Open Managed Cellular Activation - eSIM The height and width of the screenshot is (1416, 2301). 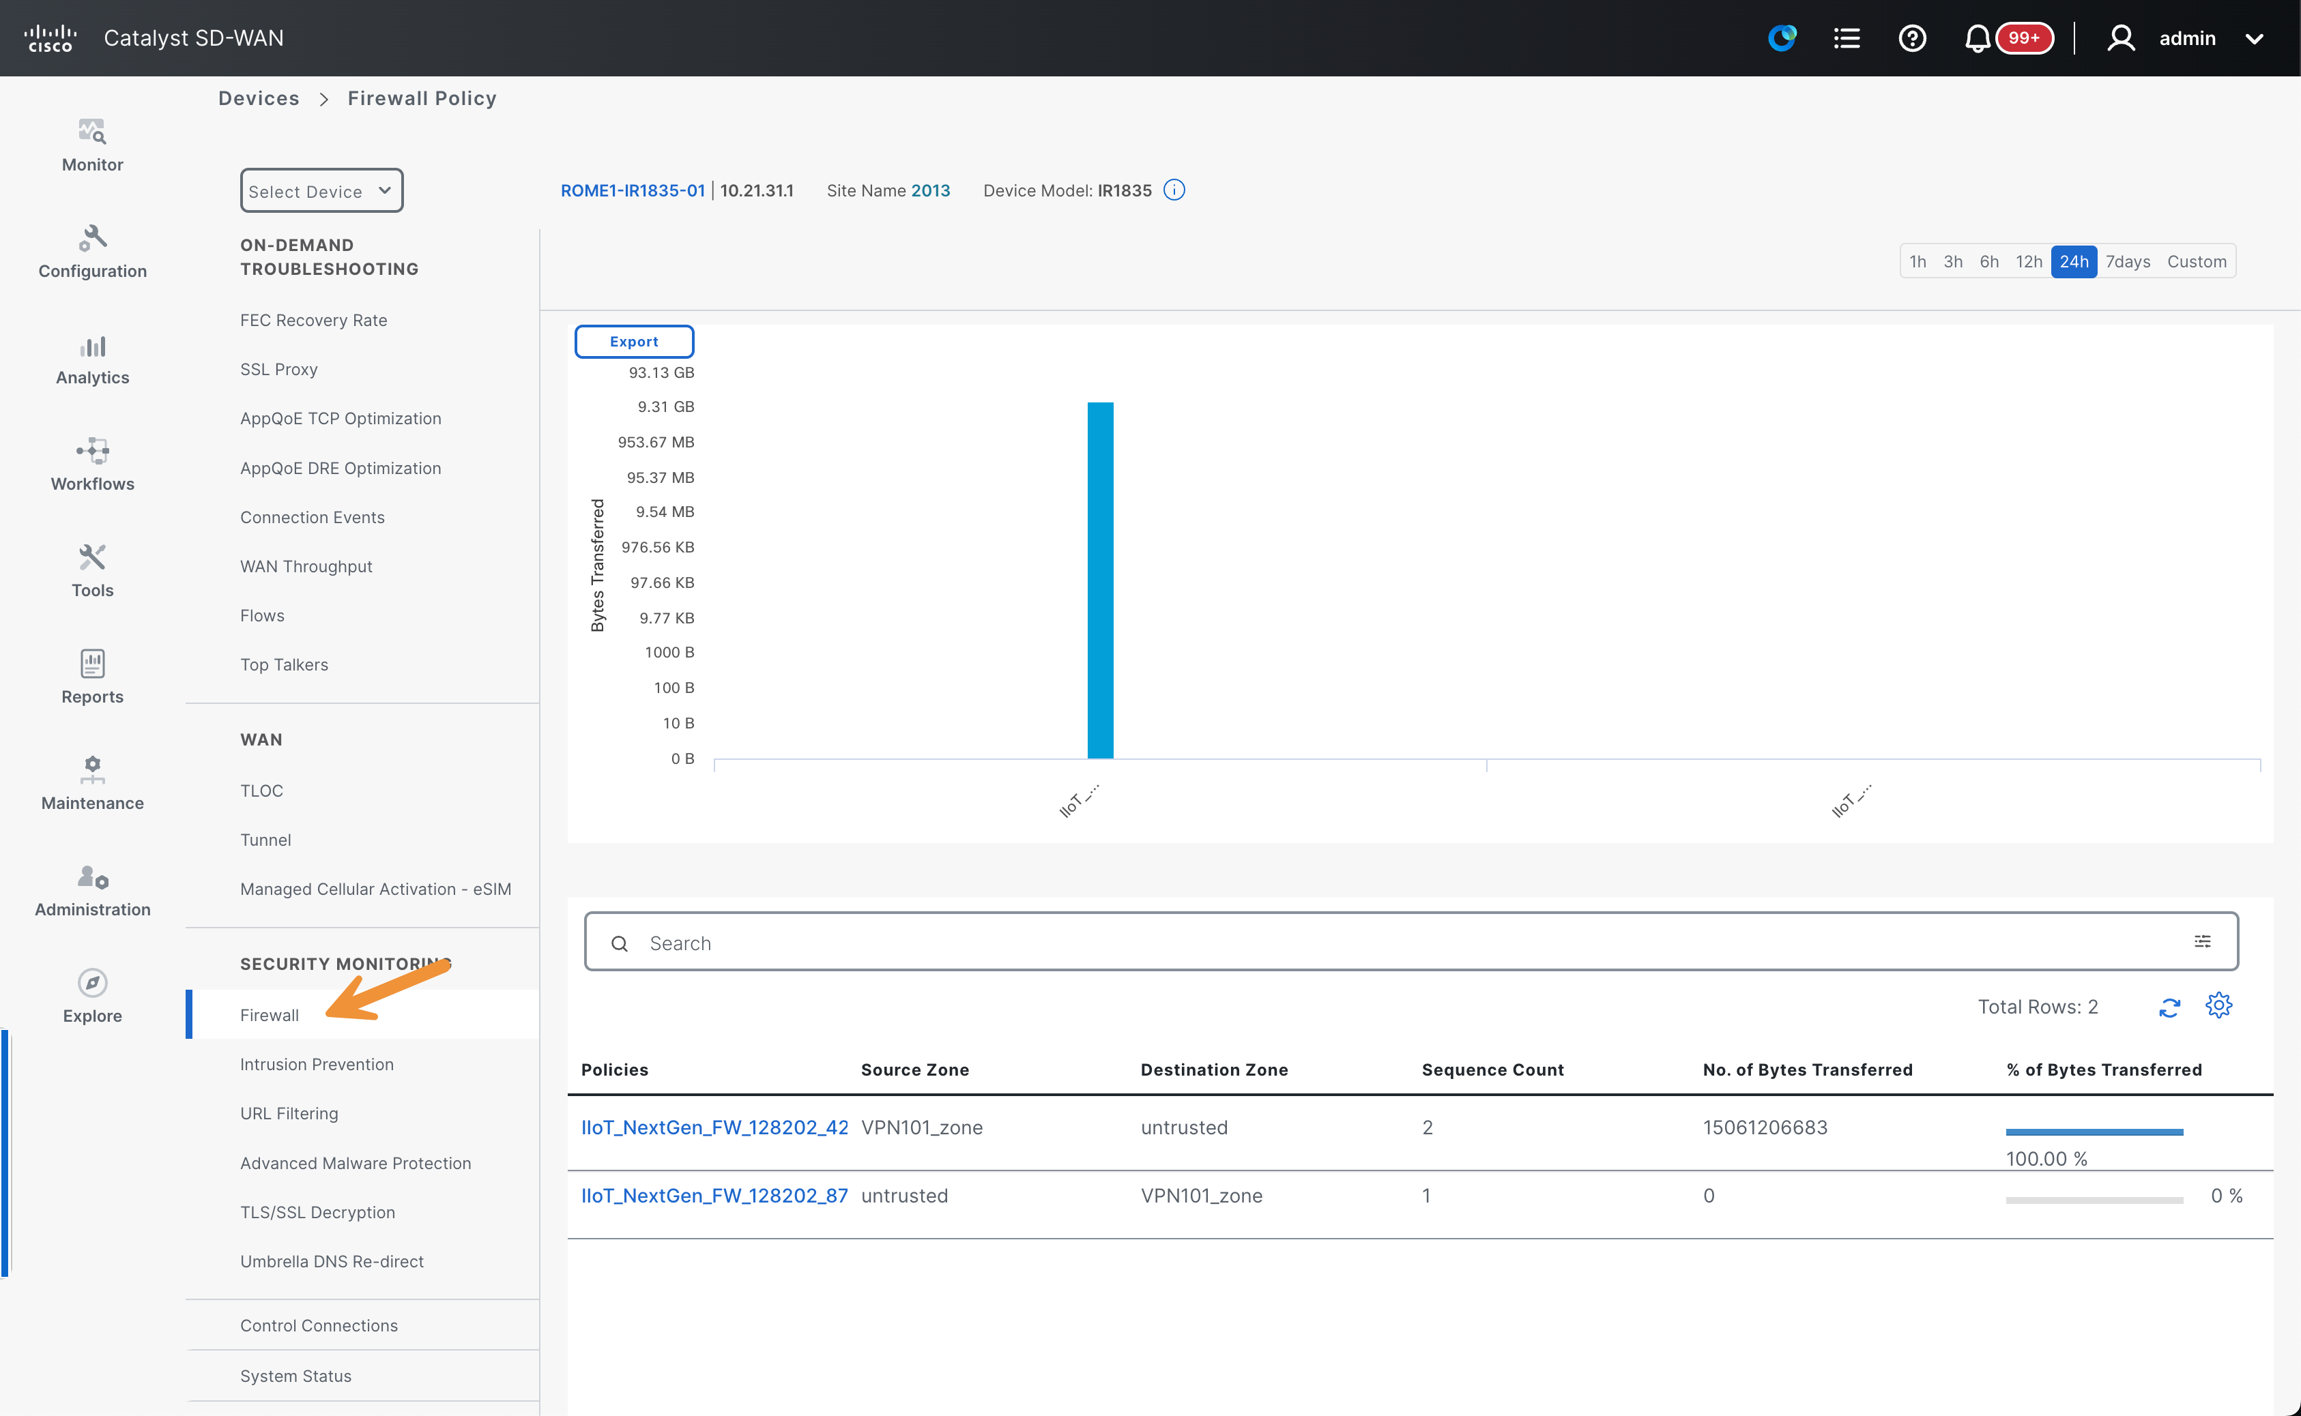375,889
